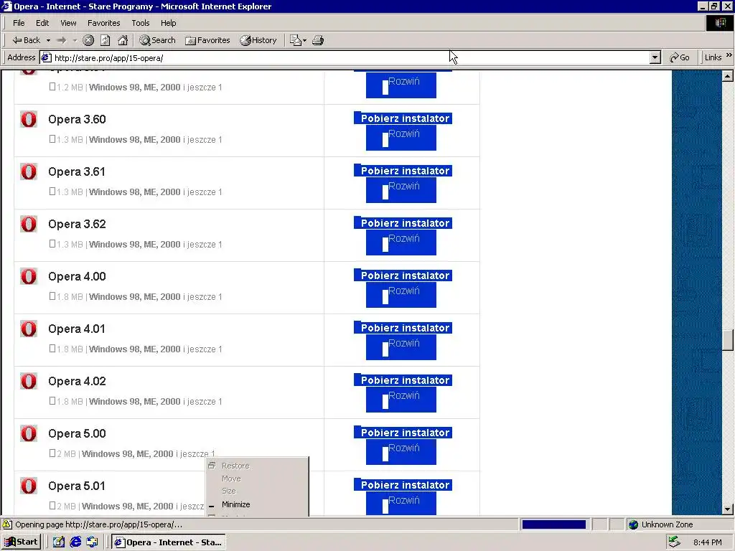Click the Forward arrow toolbar button
The width and height of the screenshot is (735, 551).
(x=62, y=40)
